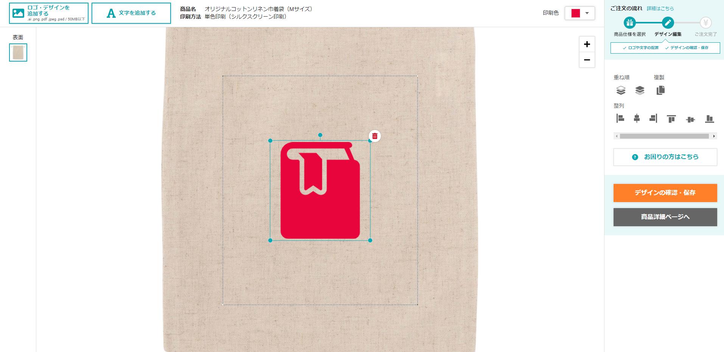This screenshot has height=352, width=724.
Task: Go to 商品詳細ページへ
Action: tap(665, 217)
